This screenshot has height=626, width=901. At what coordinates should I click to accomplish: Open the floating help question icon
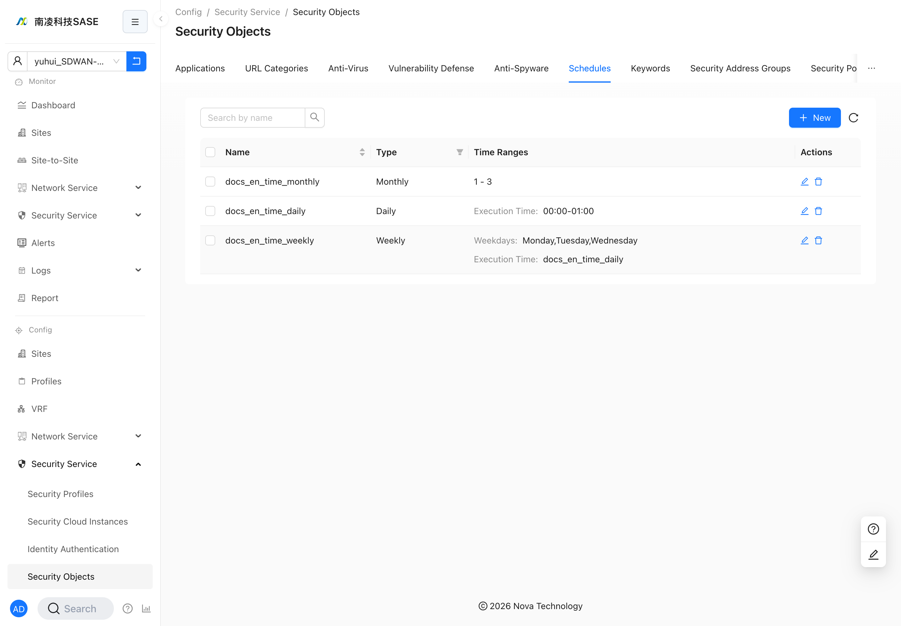(x=873, y=529)
